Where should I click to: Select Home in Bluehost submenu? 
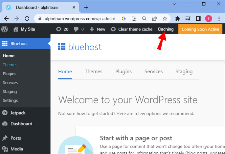(x=8, y=56)
